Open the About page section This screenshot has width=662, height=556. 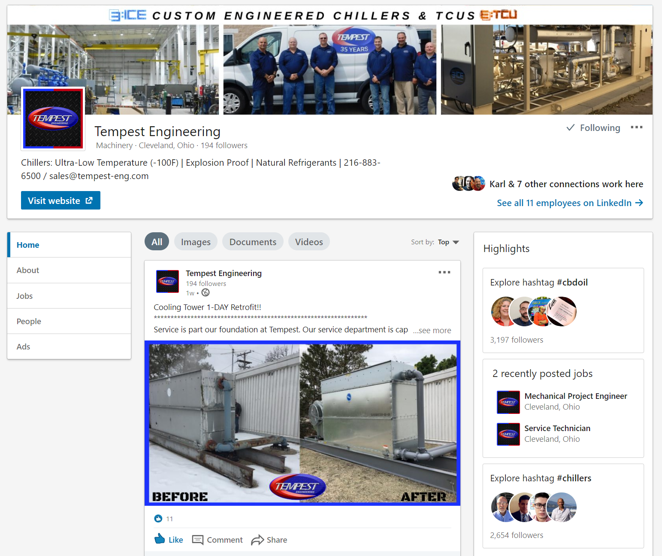(27, 270)
